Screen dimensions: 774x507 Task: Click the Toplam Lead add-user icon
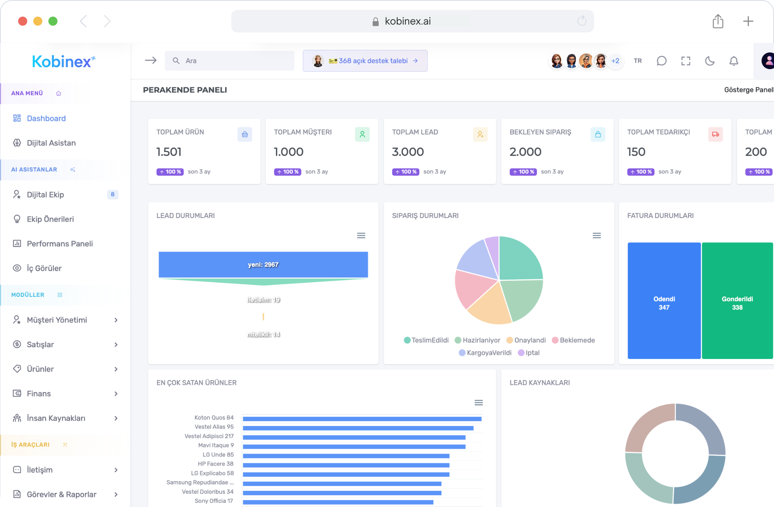click(480, 134)
